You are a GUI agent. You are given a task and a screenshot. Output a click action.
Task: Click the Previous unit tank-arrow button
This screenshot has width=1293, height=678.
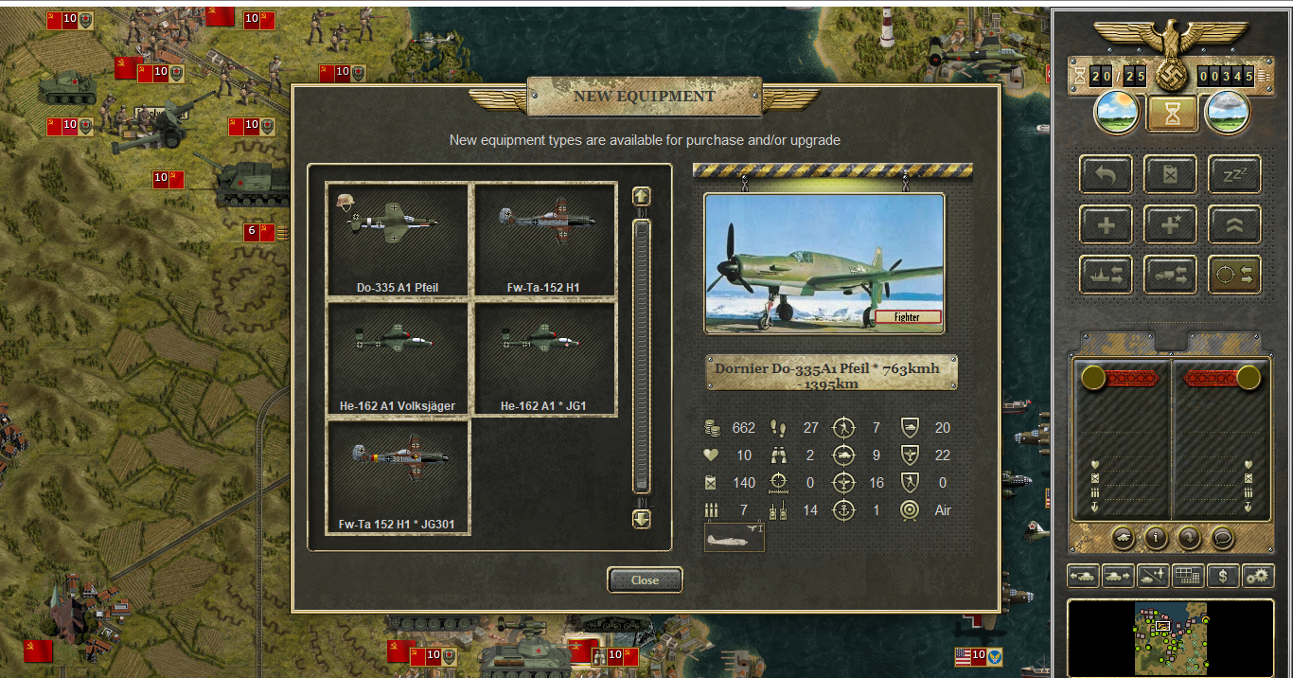pos(1083,575)
